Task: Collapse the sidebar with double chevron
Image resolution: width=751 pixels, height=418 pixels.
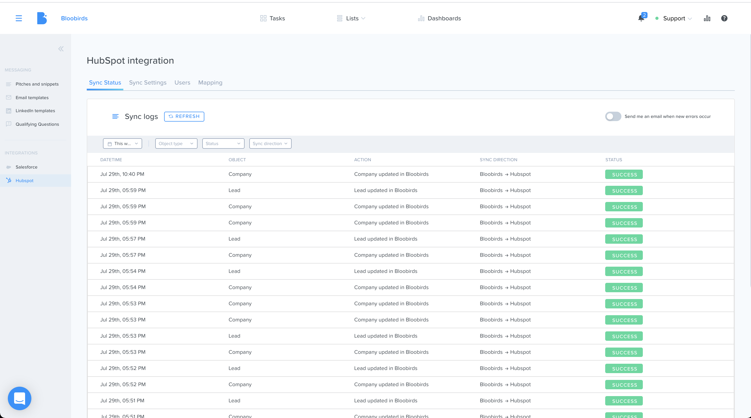Action: (61, 49)
